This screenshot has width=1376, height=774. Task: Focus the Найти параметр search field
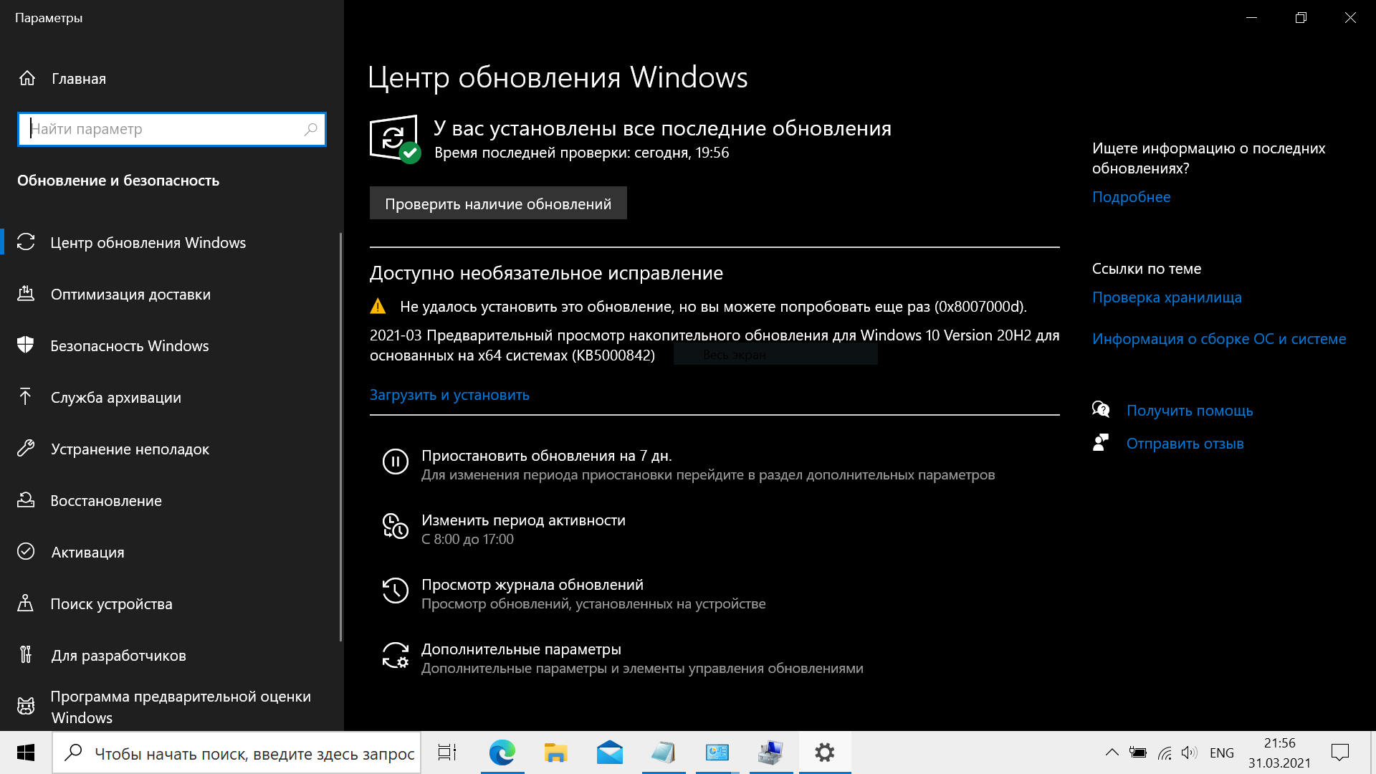coord(172,129)
